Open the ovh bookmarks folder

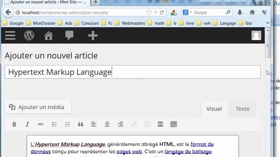[203, 23]
